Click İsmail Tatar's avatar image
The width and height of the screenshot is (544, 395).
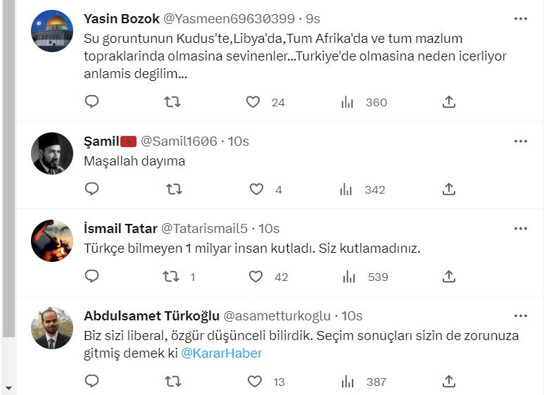(x=53, y=241)
